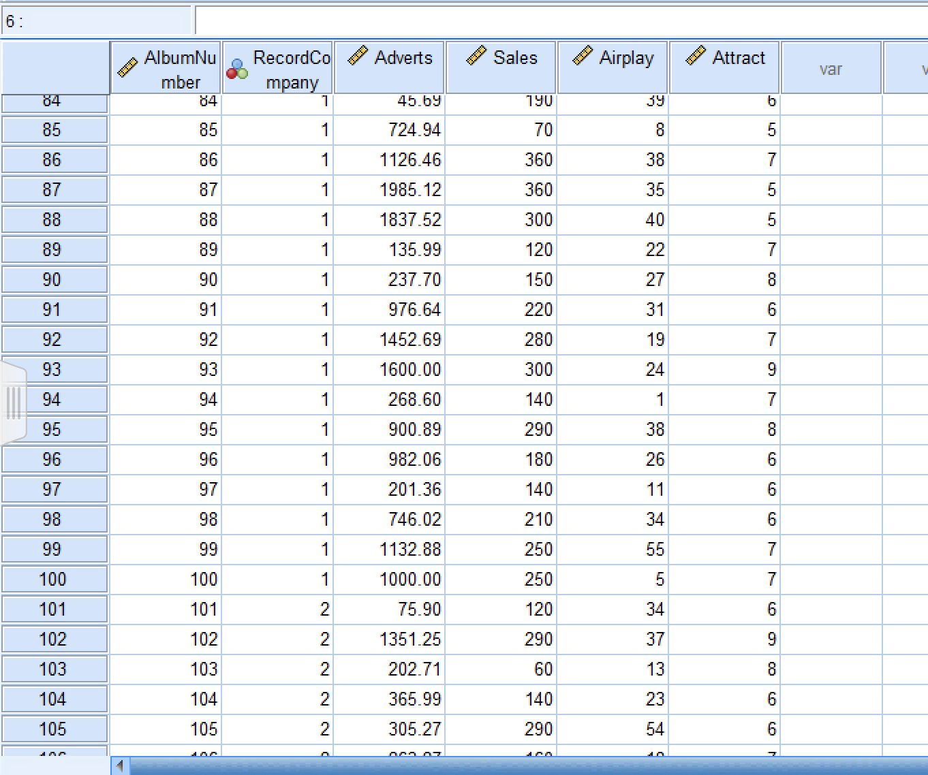Click Adverts cell 724.94
Viewport: 928px width, 775px height.
pyautogui.click(x=389, y=129)
